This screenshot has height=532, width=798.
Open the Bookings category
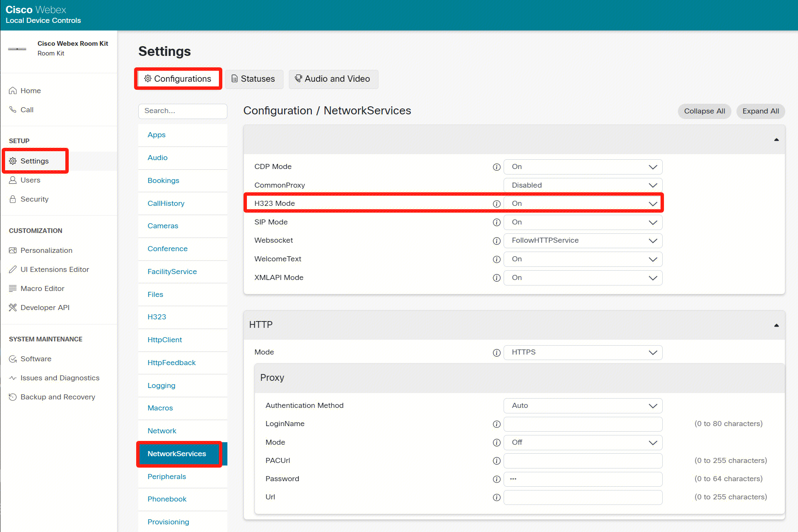pyautogui.click(x=182, y=180)
